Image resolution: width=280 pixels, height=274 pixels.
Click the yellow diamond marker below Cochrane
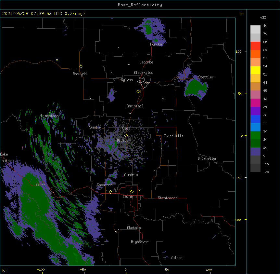(x=110, y=192)
